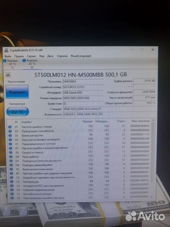Click status icon of attribute 02 row
This screenshot has height=227, width=170.
point(10,131)
